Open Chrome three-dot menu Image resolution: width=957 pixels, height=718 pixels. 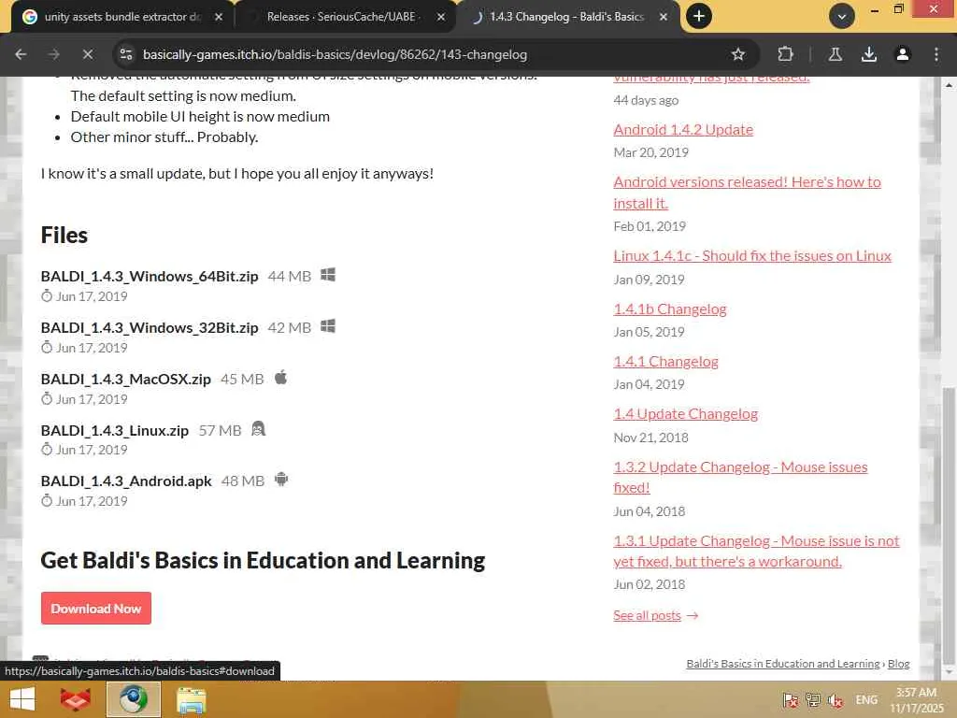click(936, 54)
